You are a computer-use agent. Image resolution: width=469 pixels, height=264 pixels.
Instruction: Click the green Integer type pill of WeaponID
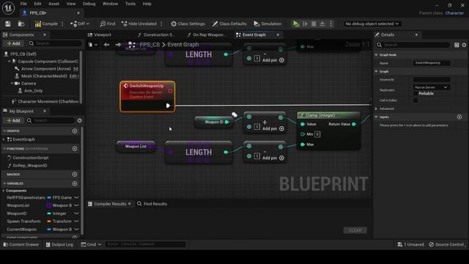(x=49, y=213)
